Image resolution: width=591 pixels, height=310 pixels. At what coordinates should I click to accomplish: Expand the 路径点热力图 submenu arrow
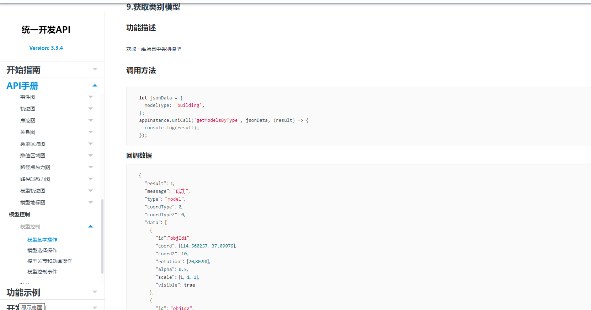pyautogui.click(x=91, y=167)
